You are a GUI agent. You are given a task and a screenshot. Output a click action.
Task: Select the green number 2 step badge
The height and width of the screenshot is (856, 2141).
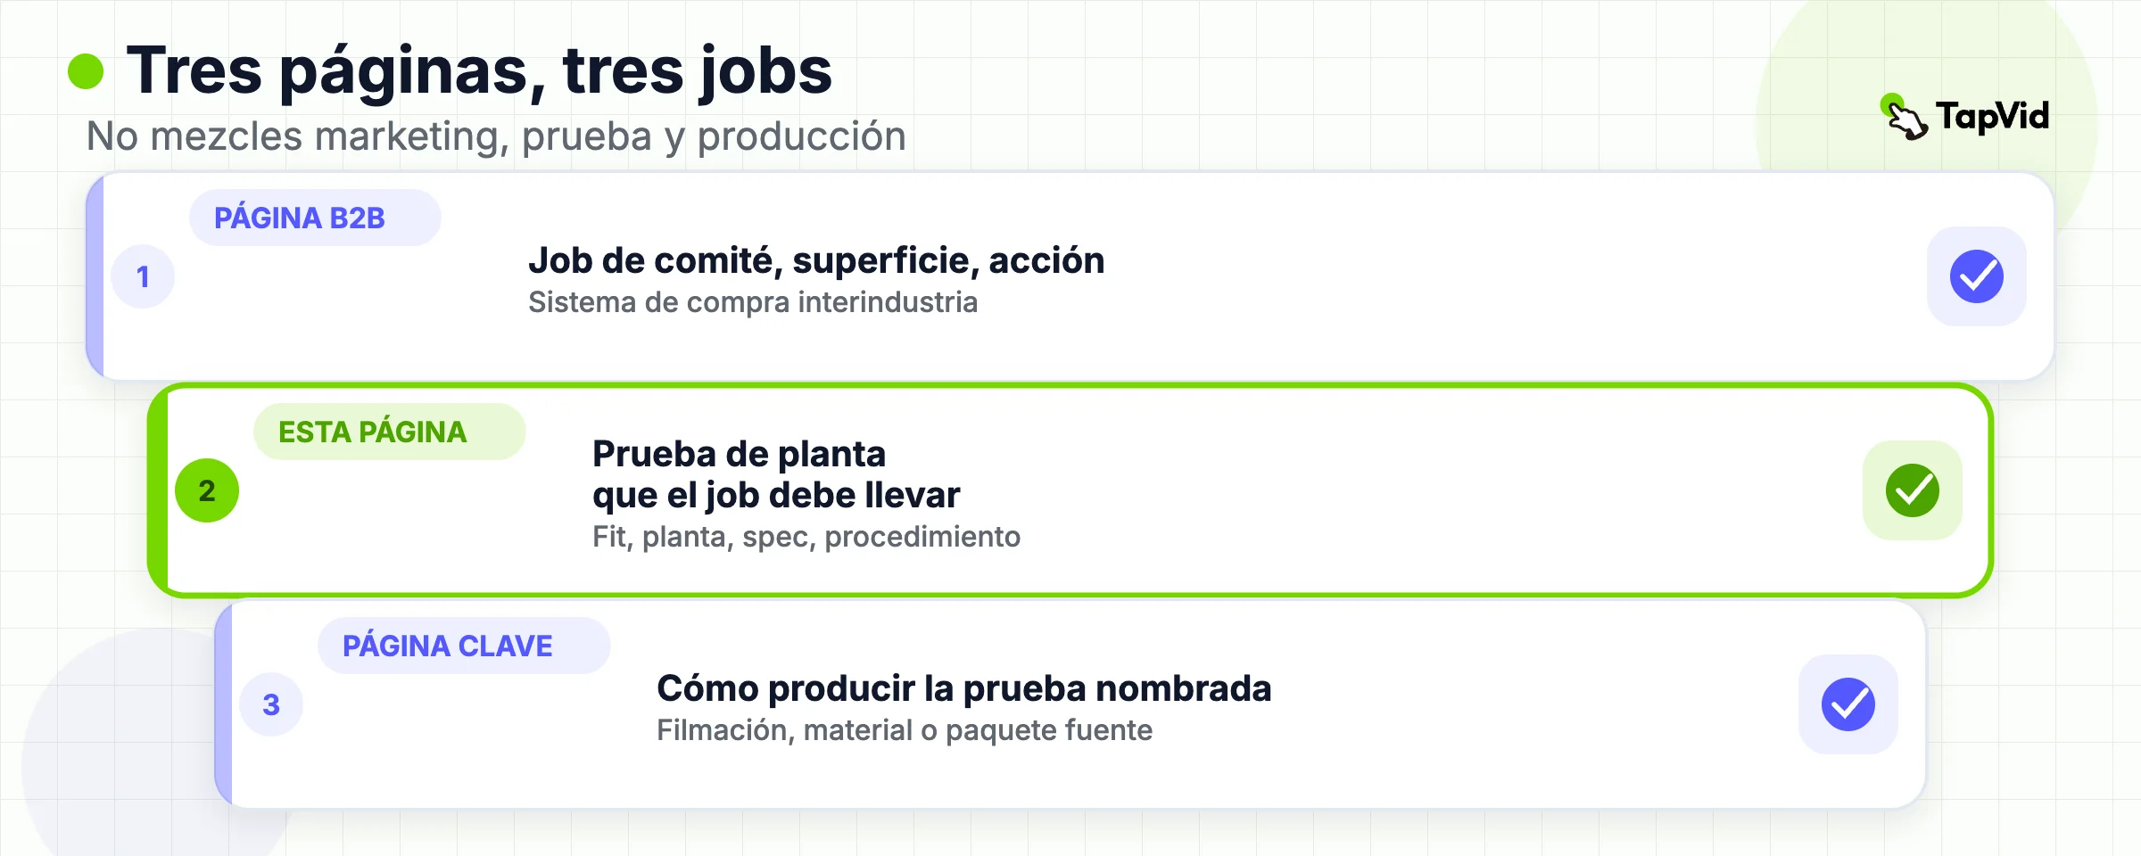[x=207, y=490]
